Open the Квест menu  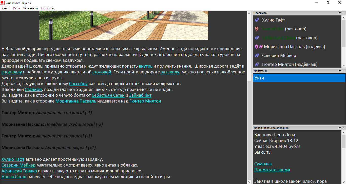point(6,8)
